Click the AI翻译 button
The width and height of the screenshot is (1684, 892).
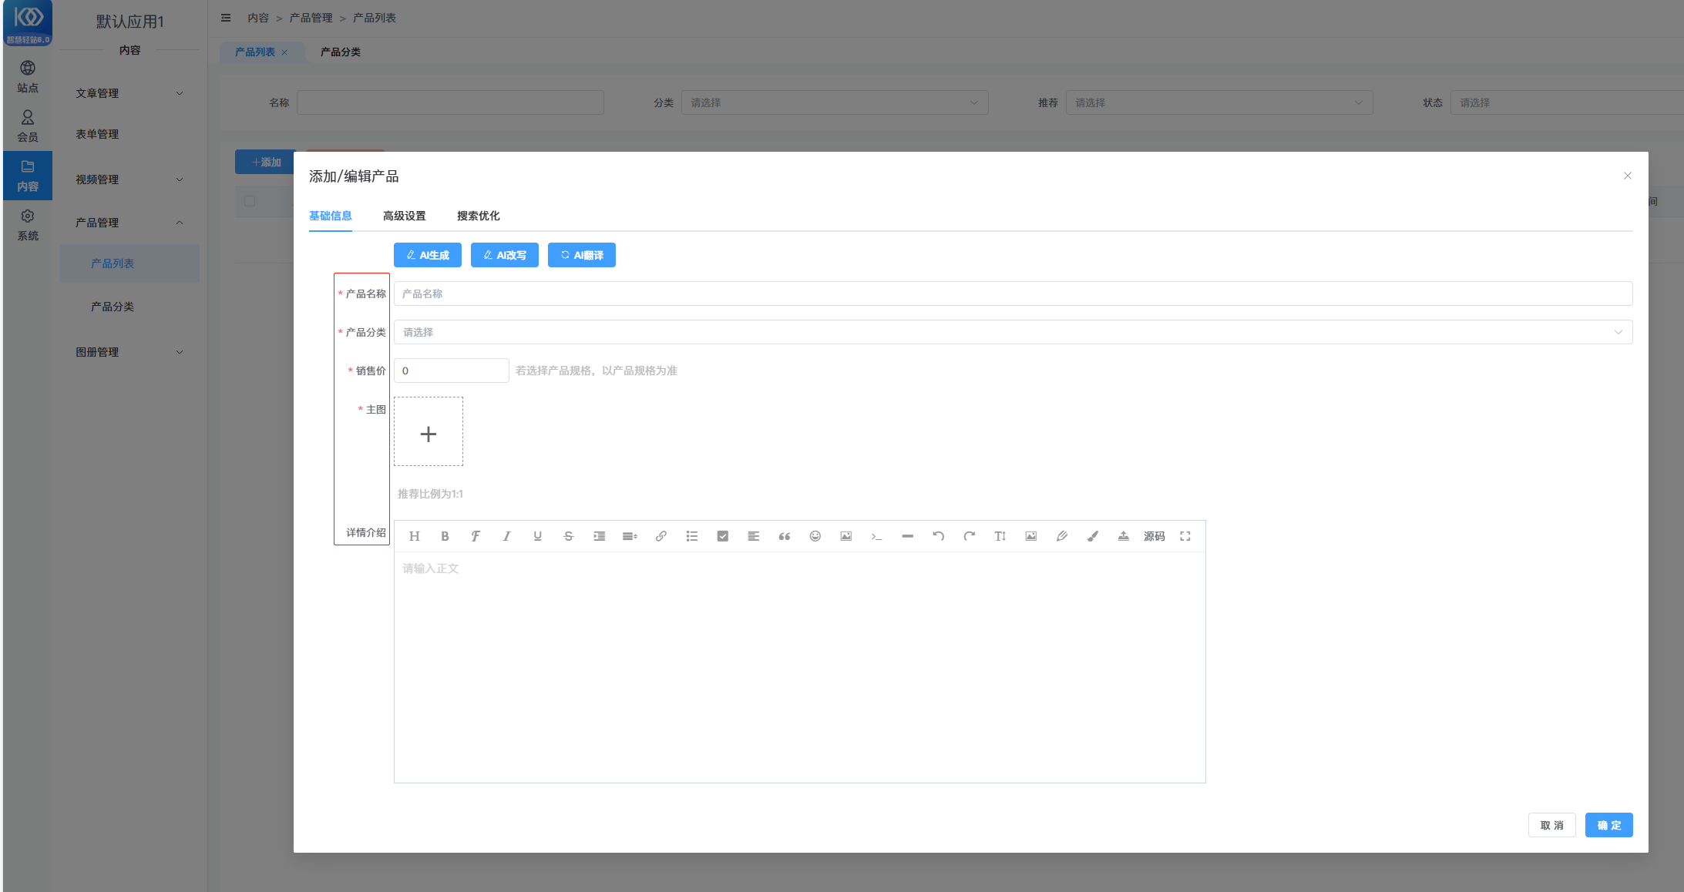pyautogui.click(x=582, y=255)
